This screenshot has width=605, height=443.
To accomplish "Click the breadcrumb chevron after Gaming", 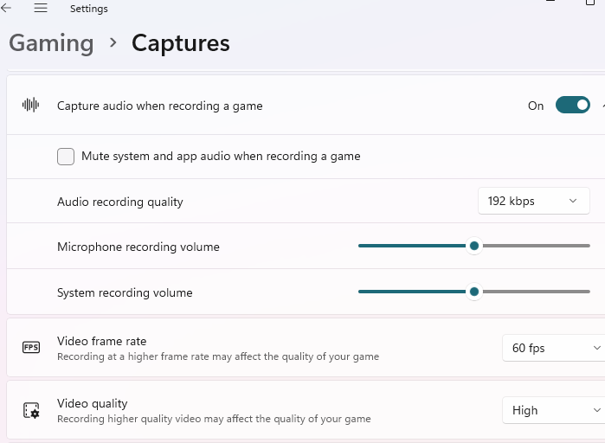I will pos(113,42).
